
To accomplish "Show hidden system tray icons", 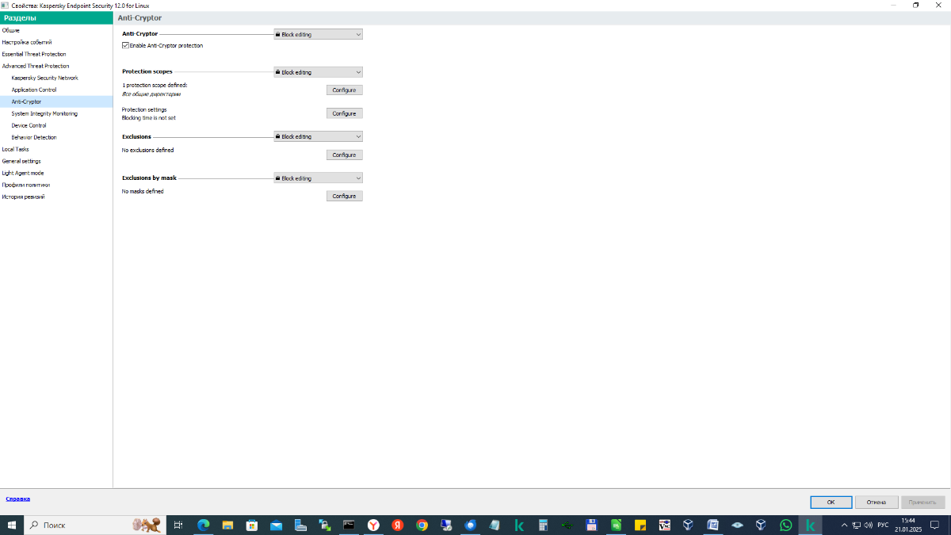I will pyautogui.click(x=844, y=525).
